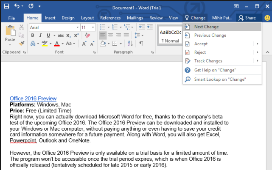272x170 pixels.
Task: Click the Numbering list icon
Action: point(115,27)
